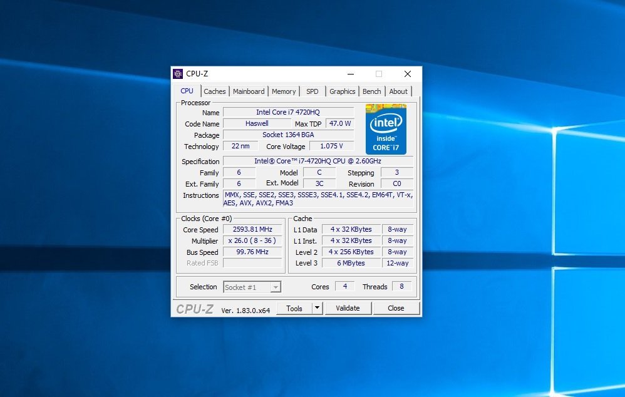Viewport: 625px width, 397px height.
Task: Click the Model value 'C'
Action: tap(319, 172)
